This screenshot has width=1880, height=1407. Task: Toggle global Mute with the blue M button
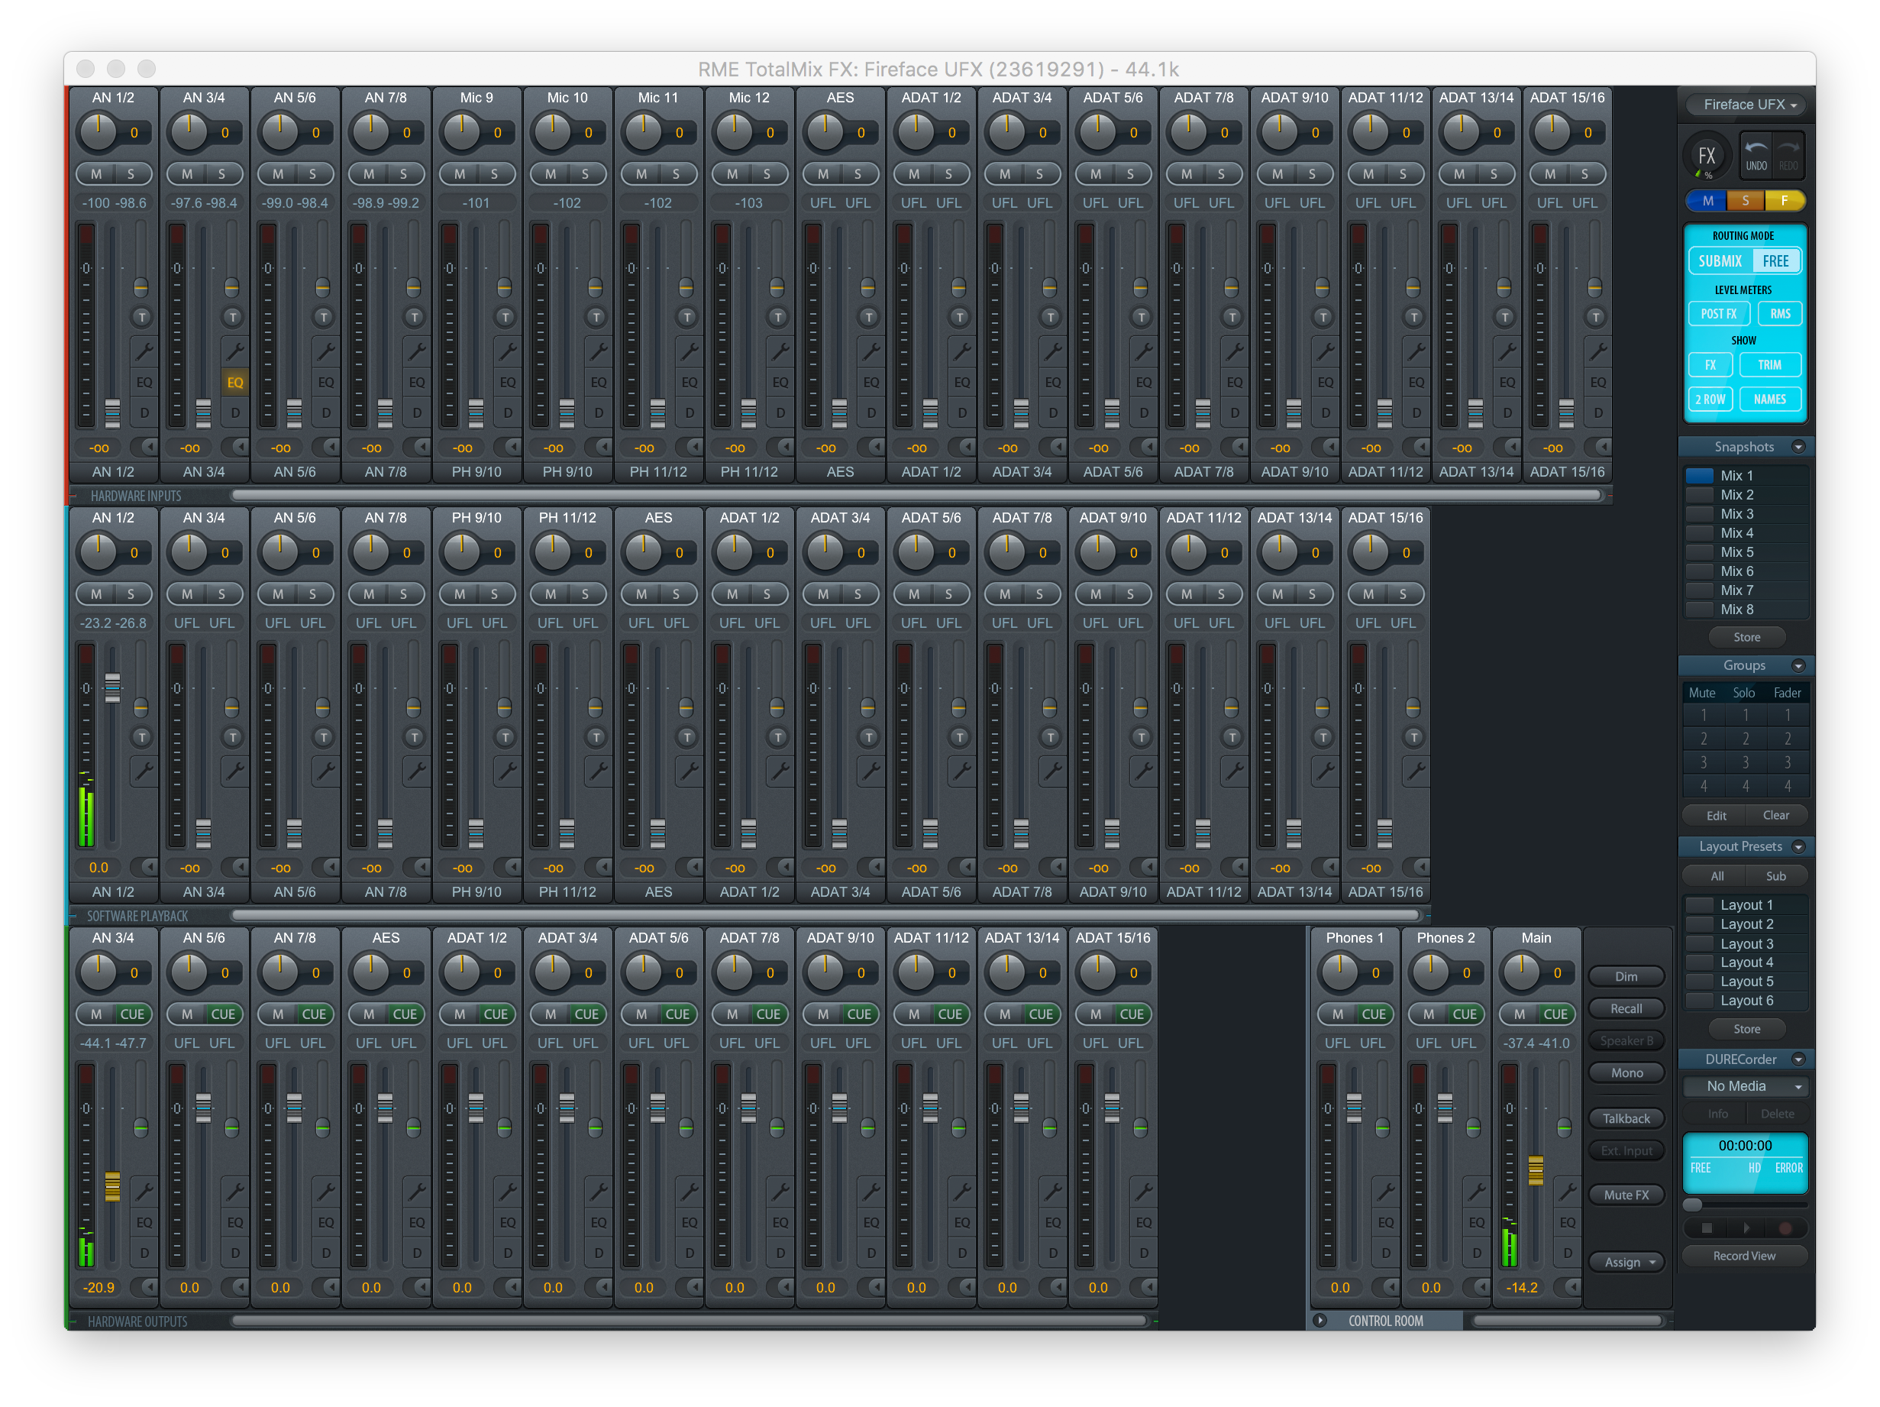tap(1707, 201)
